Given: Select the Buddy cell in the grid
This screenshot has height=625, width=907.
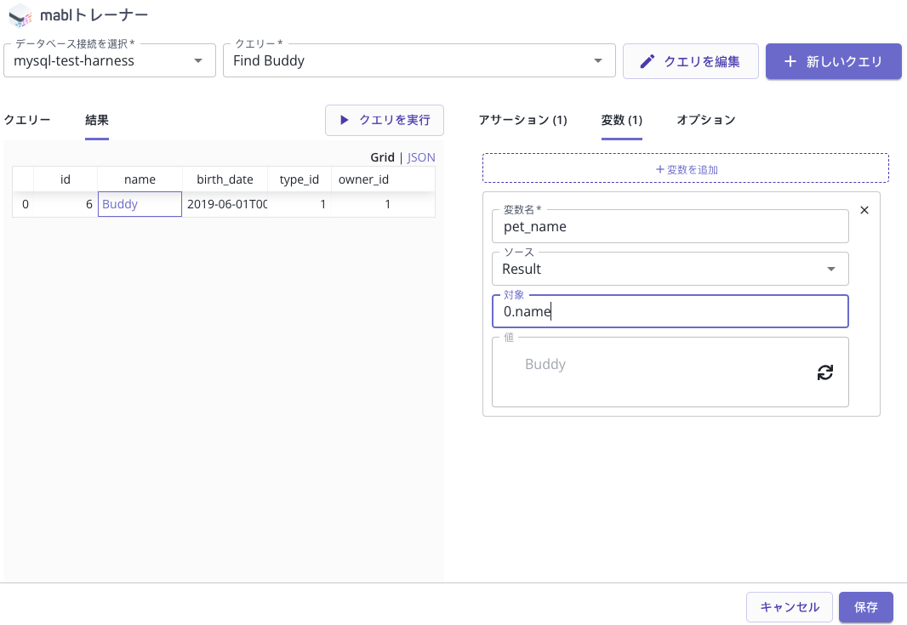Looking at the screenshot, I should tap(140, 204).
